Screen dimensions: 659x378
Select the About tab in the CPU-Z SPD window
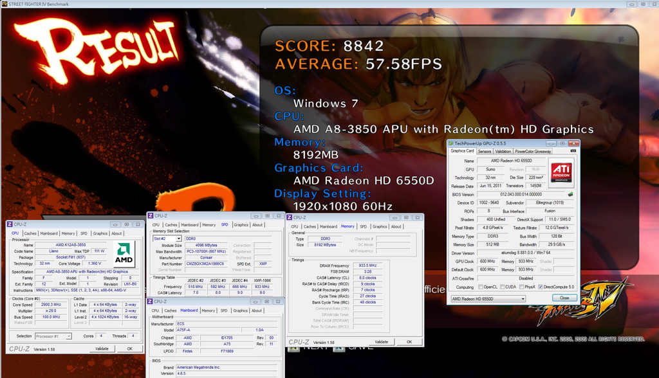click(257, 225)
